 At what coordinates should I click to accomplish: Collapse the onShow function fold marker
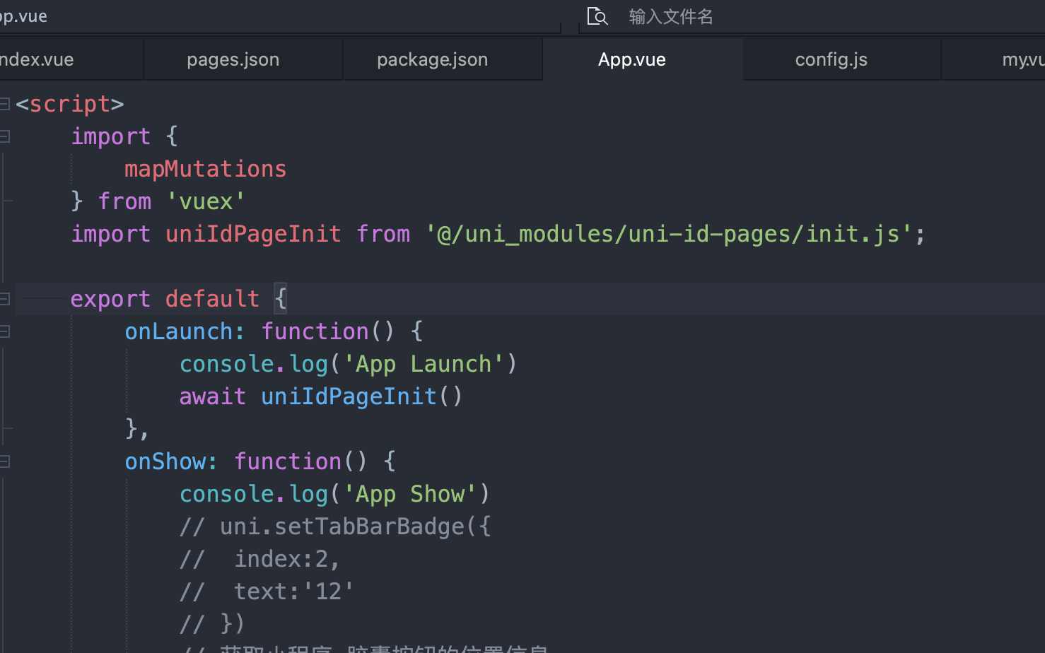5,461
